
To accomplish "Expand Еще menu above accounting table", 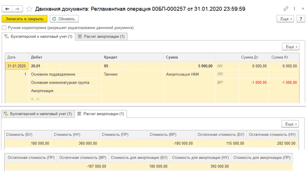I will point(291,47).
